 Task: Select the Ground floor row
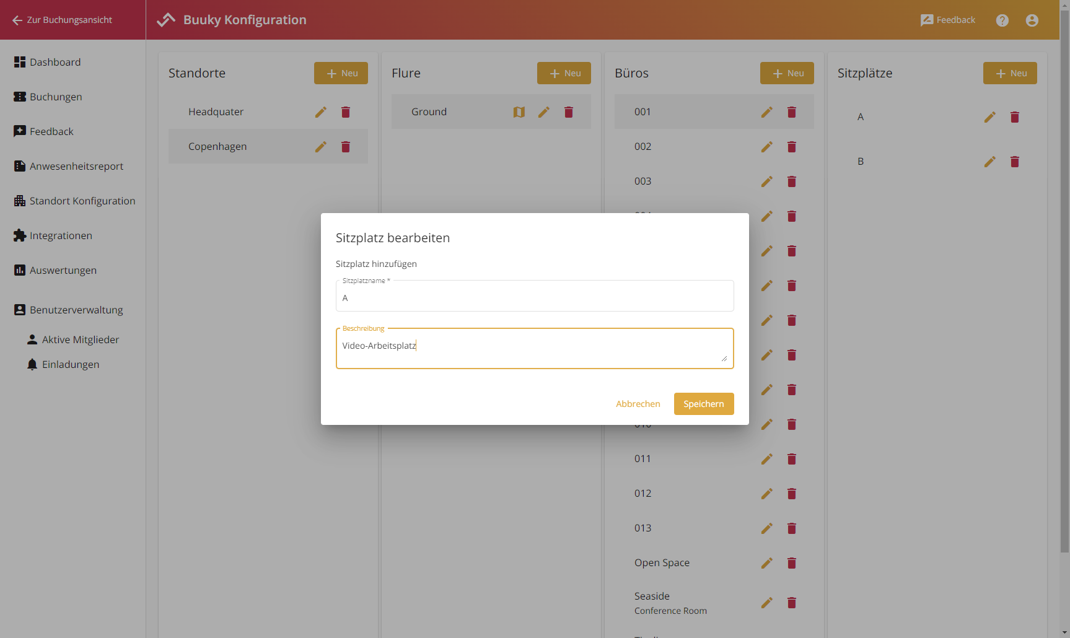coord(491,111)
